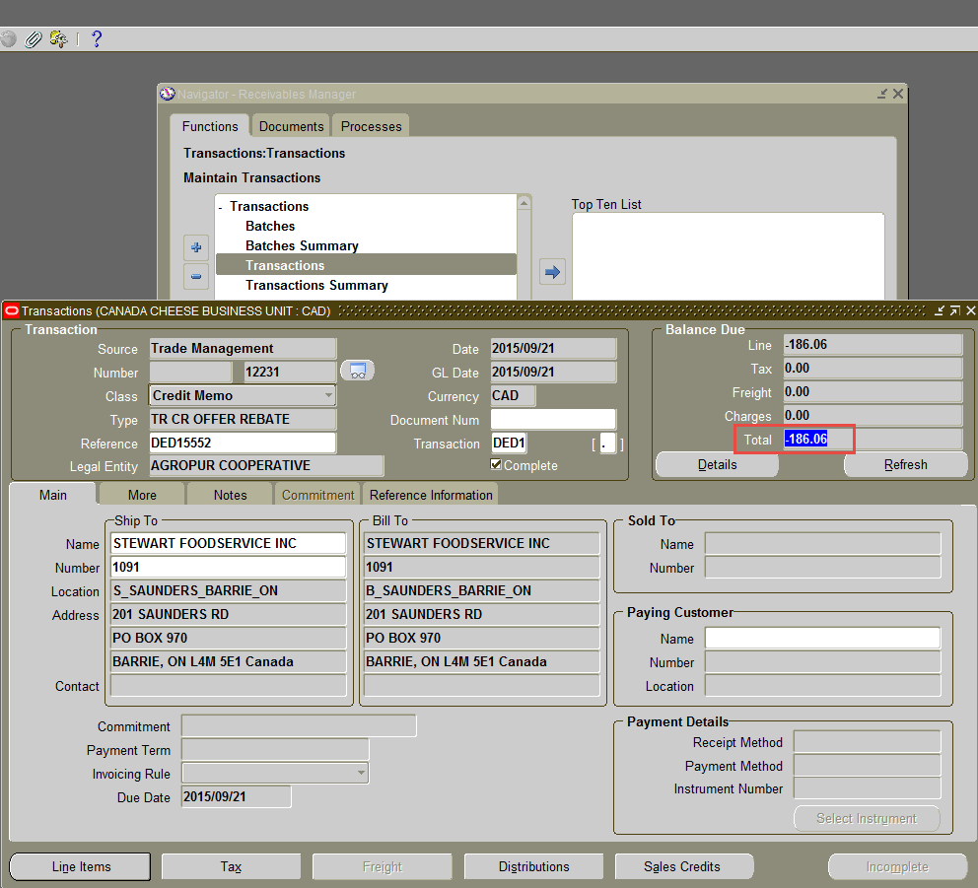
Task: Open the help question mark icon
Action: [96, 39]
